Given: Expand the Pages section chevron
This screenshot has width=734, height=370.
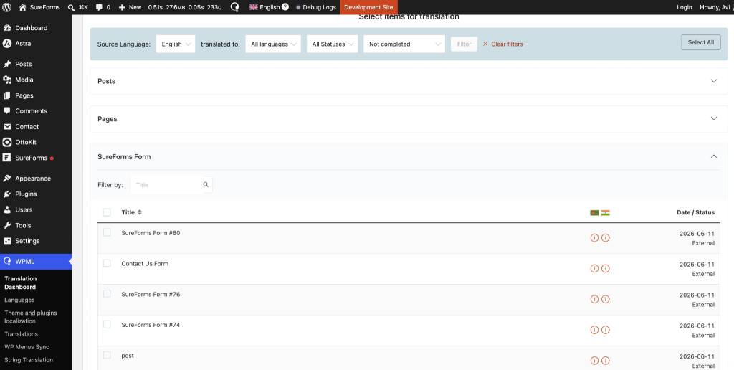Looking at the screenshot, I should coord(713,118).
